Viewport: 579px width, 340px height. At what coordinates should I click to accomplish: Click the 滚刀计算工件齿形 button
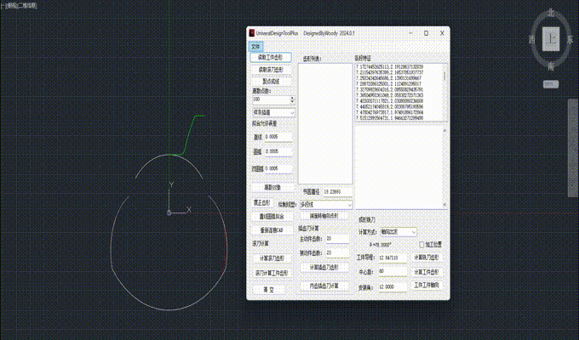pyautogui.click(x=272, y=273)
